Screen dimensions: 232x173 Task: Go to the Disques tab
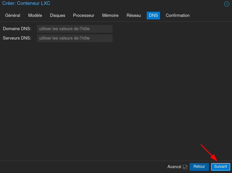57,16
